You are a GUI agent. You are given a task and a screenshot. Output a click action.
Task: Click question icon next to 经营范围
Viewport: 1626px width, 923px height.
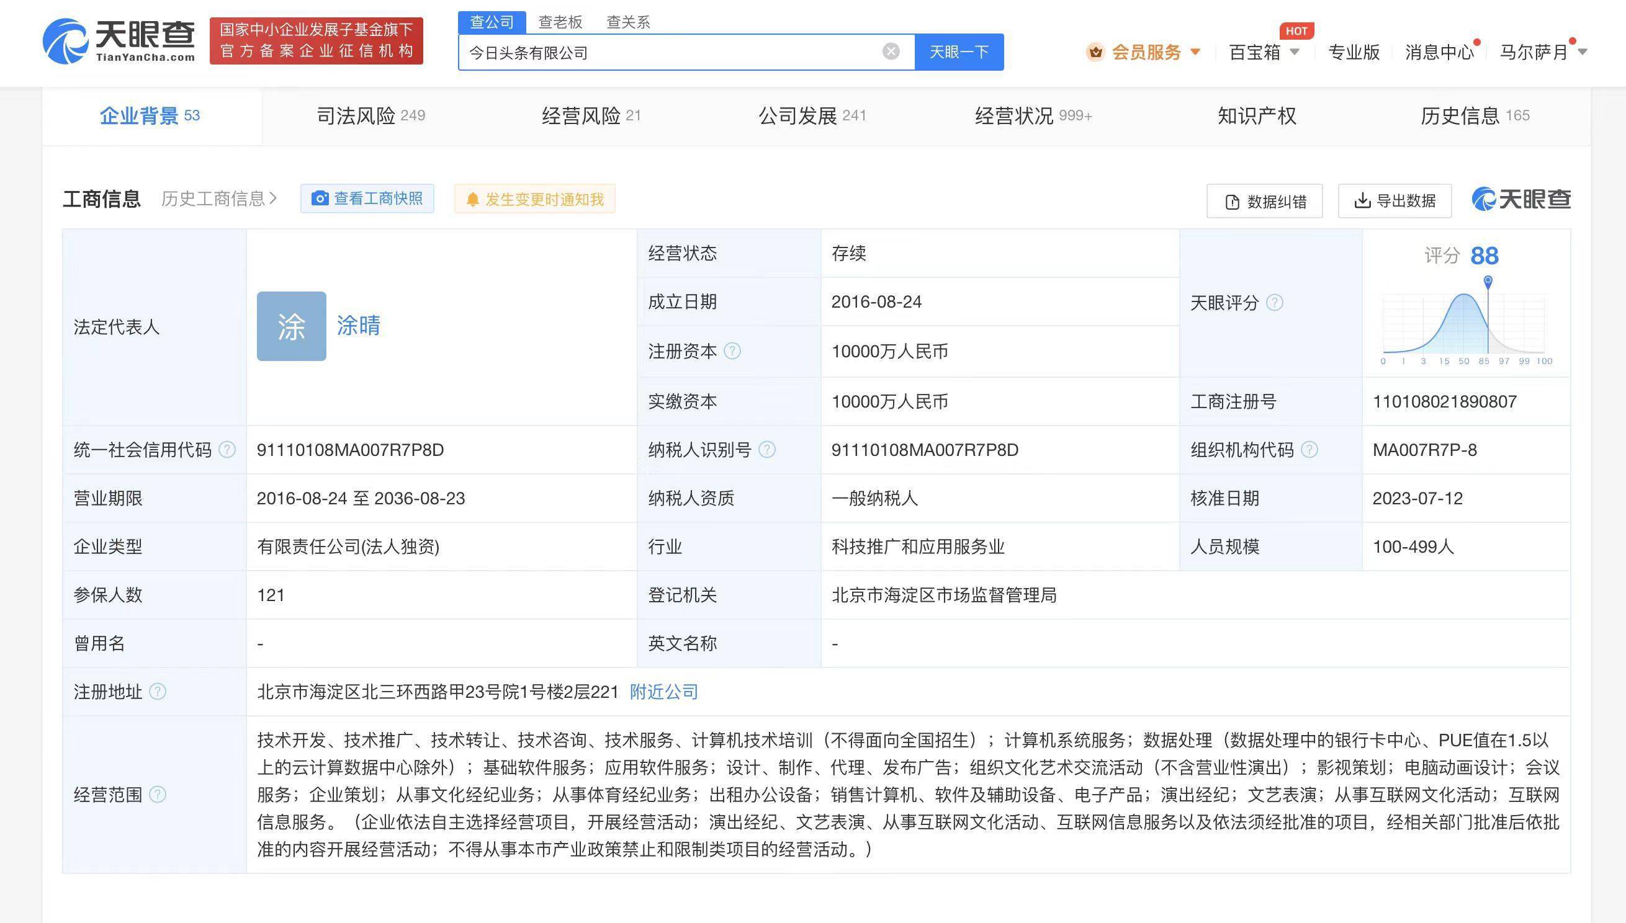pyautogui.click(x=157, y=794)
